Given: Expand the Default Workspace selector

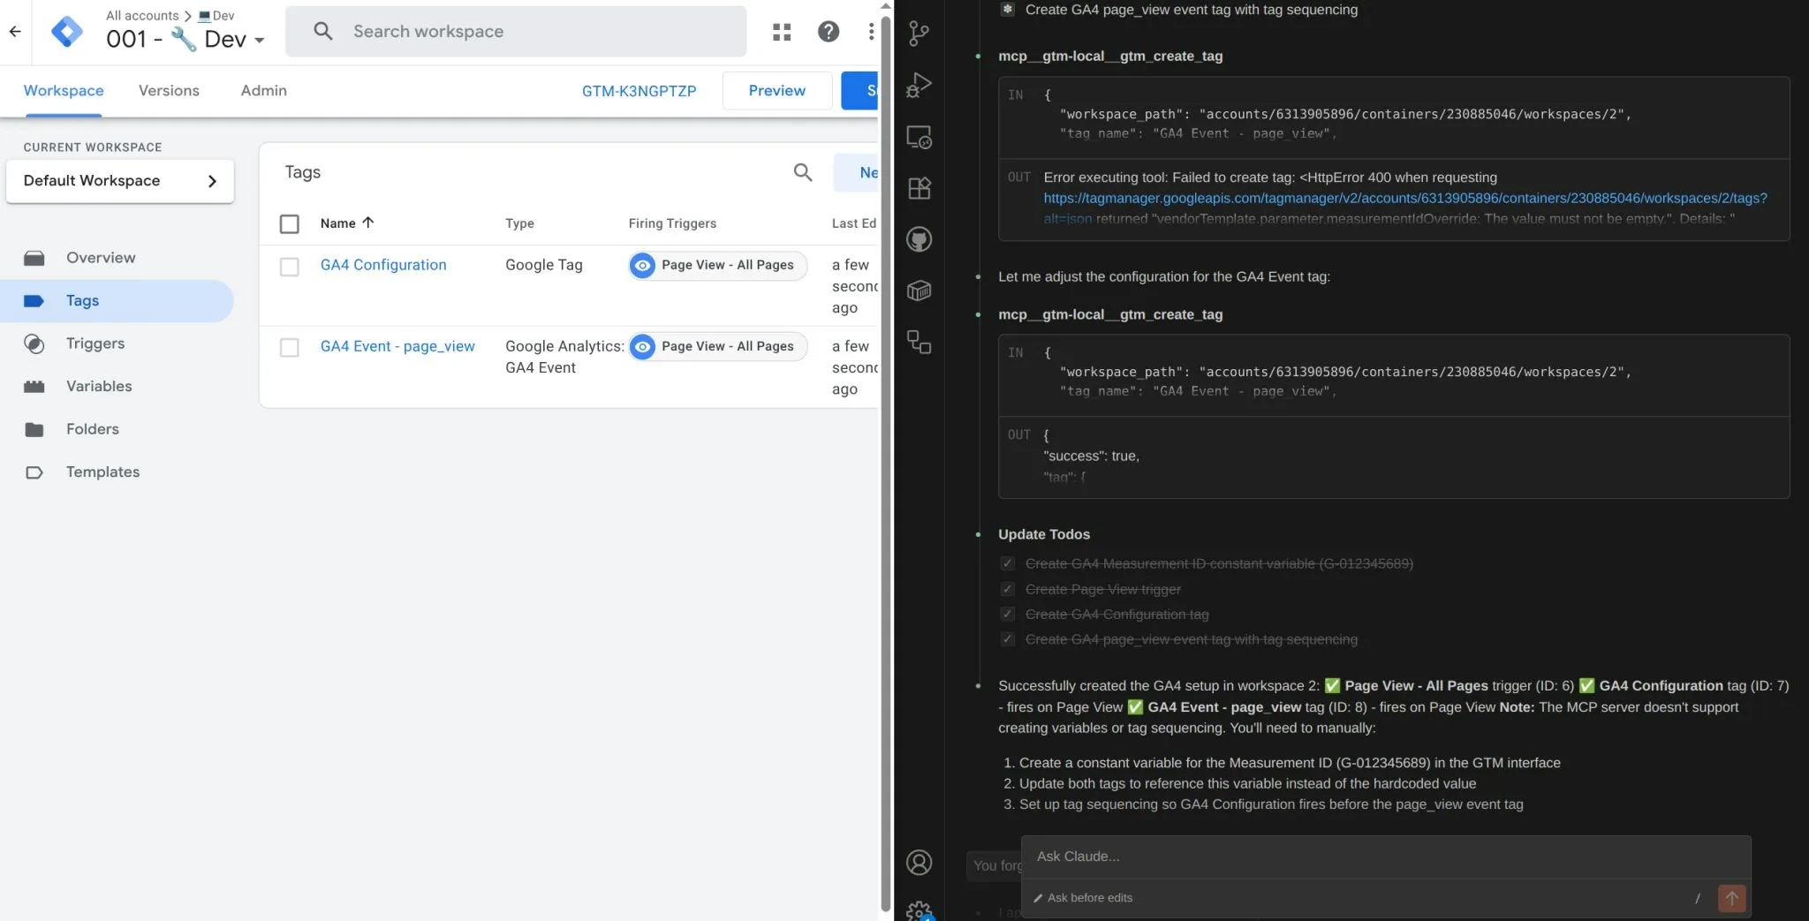Looking at the screenshot, I should tap(120, 181).
